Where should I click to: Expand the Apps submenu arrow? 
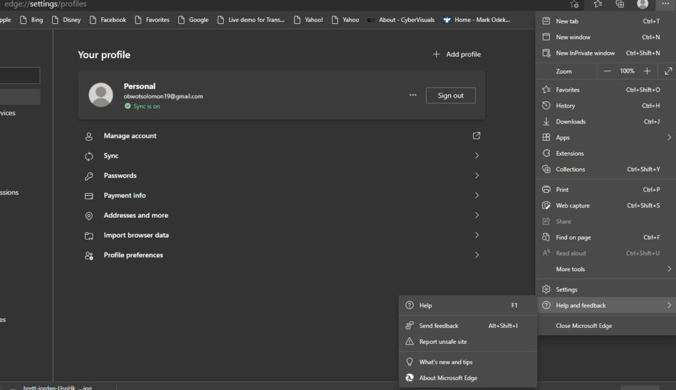coord(669,137)
